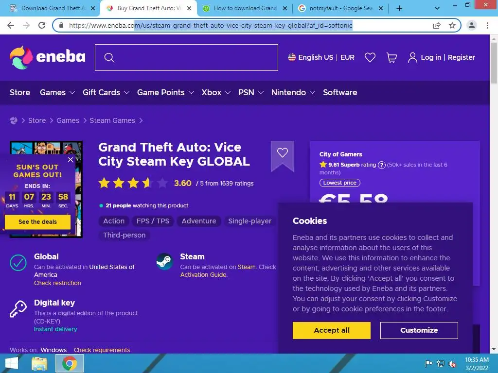The height and width of the screenshot is (373, 498).
Task: Click Register link
Action: click(462, 57)
